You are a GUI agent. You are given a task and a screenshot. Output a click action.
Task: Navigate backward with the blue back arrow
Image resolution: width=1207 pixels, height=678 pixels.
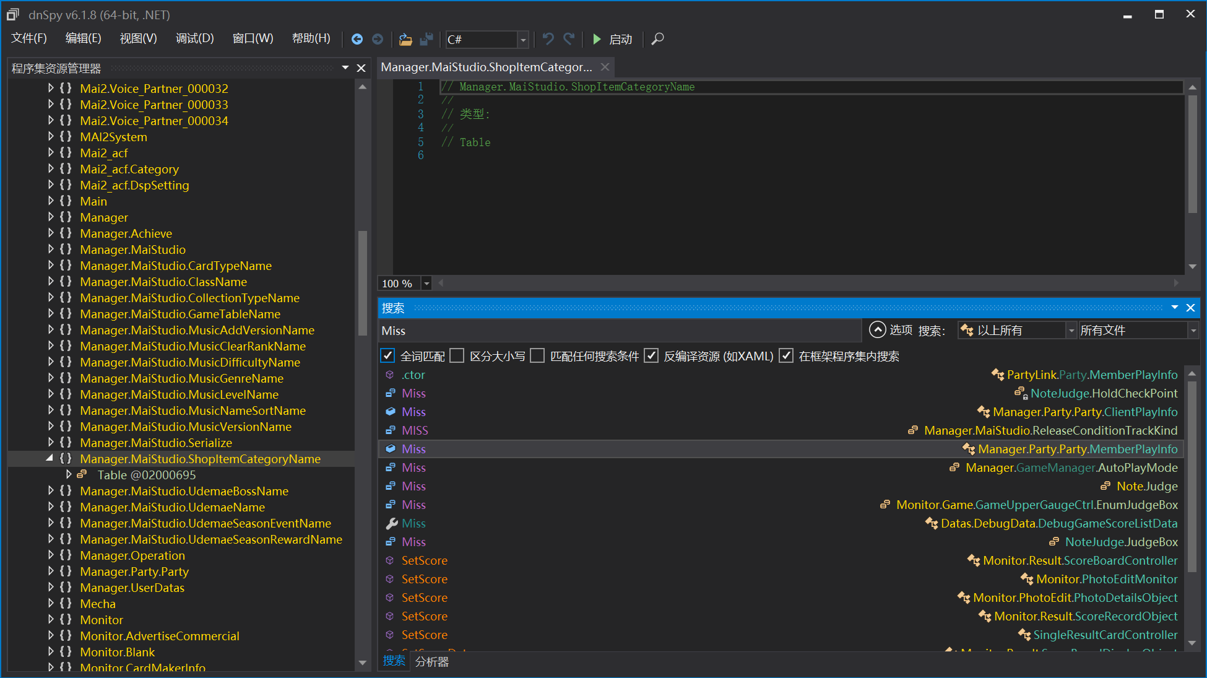[x=357, y=39]
